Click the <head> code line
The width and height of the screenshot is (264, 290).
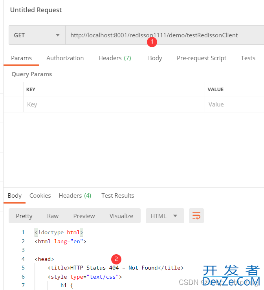[x=44, y=259]
